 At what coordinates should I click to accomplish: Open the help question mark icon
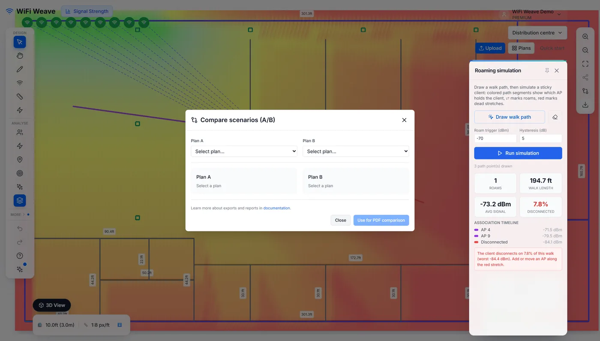(x=20, y=256)
